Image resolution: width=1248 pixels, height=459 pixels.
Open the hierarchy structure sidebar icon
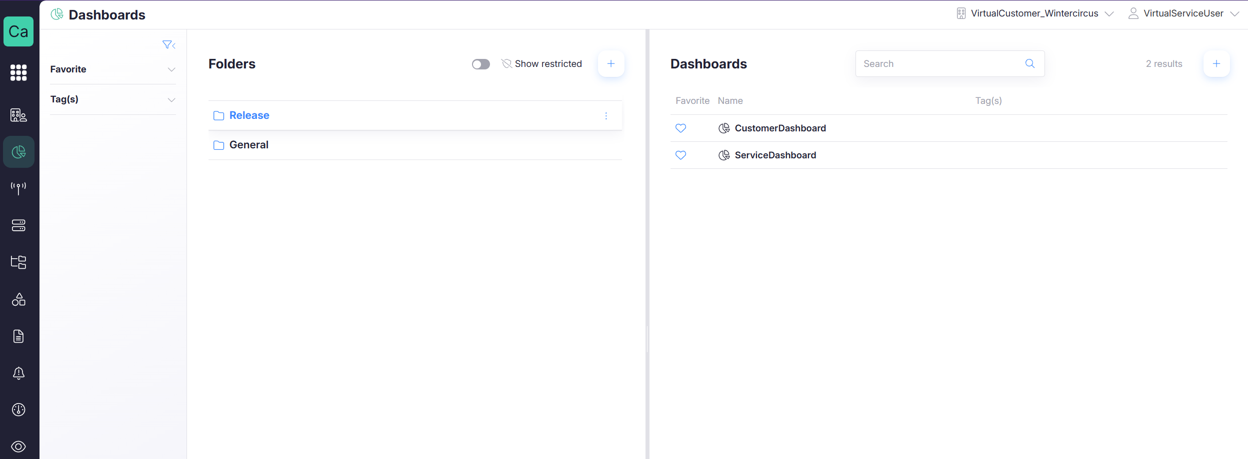click(x=18, y=262)
